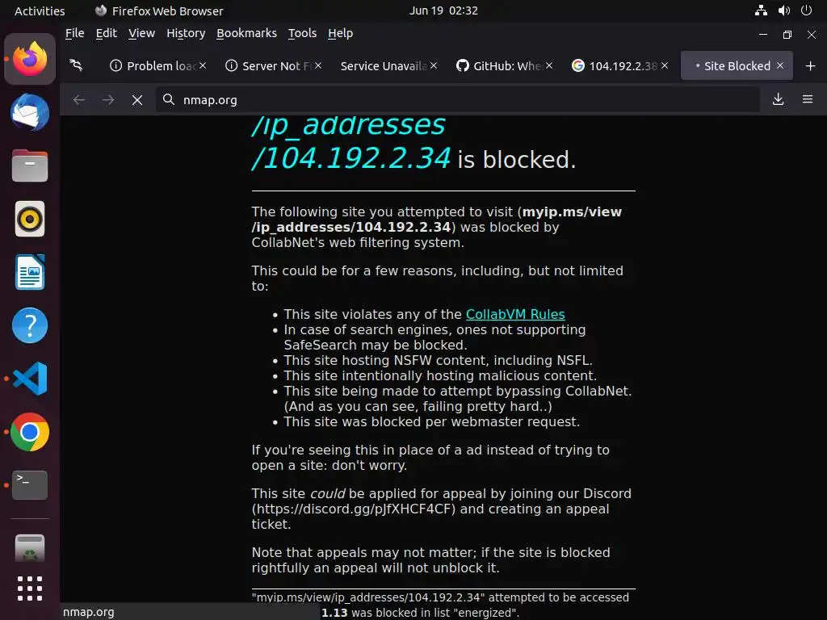Image resolution: width=827 pixels, height=620 pixels.
Task: Open the Downloads panel
Action: [778, 99]
